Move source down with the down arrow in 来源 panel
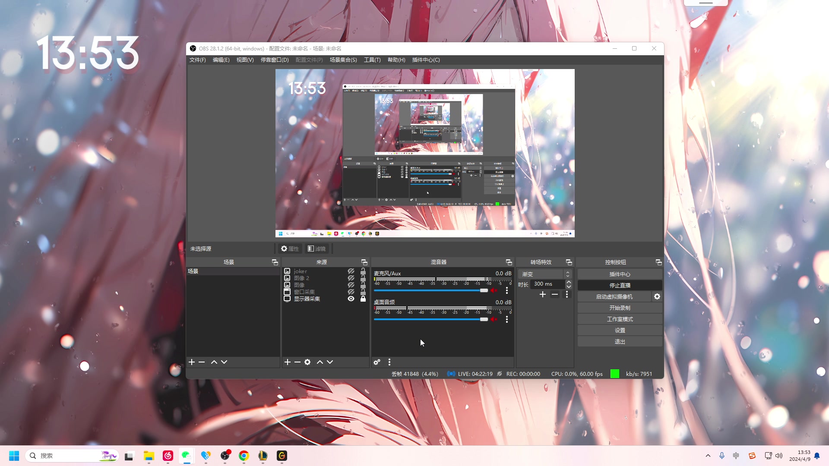Screen dimensions: 829x466 click(330, 362)
